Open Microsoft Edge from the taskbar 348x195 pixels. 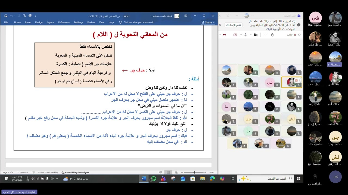[212, 178]
